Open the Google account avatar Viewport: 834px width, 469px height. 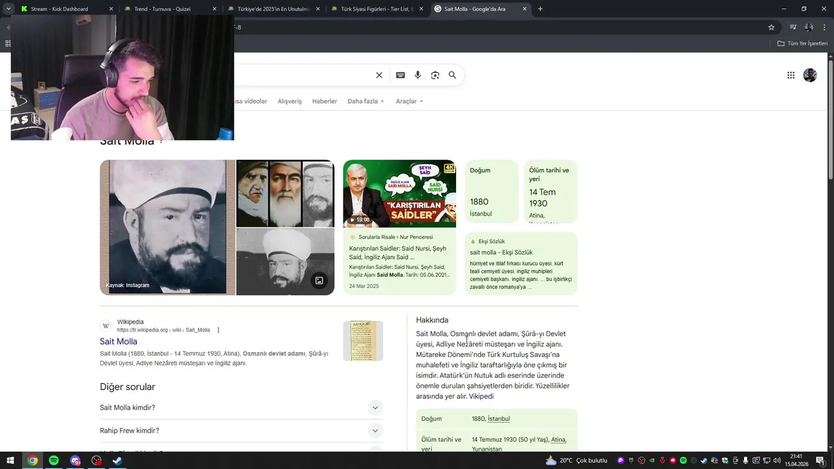pyautogui.click(x=810, y=75)
